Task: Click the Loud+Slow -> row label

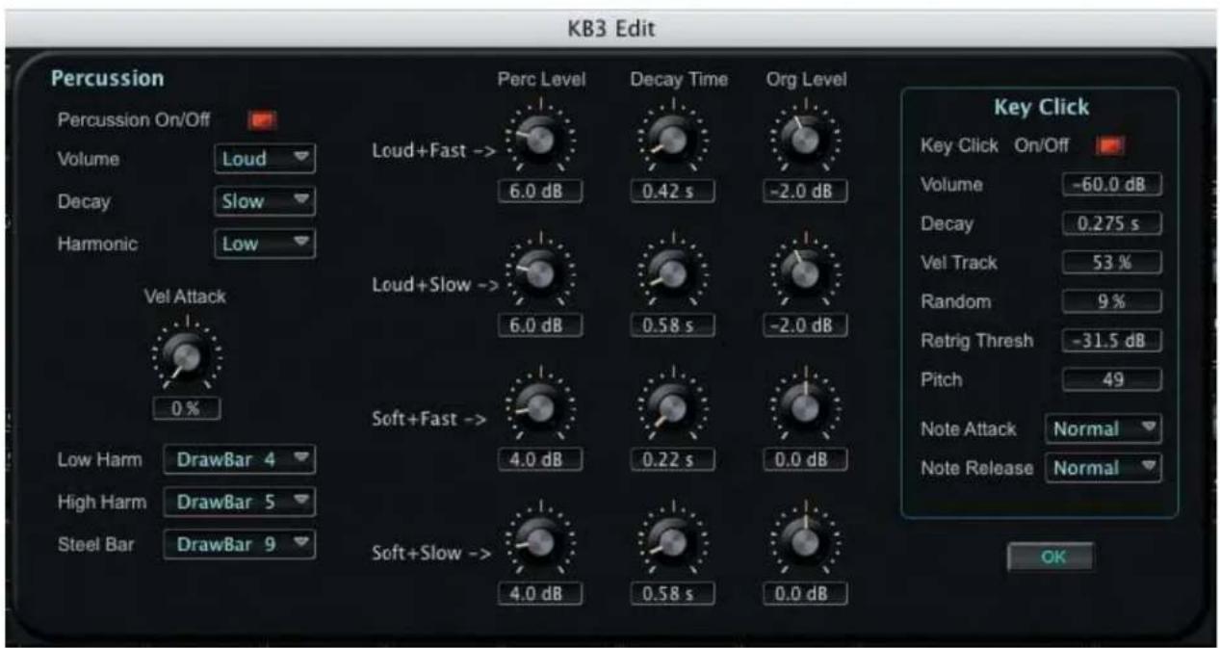Action: click(435, 285)
